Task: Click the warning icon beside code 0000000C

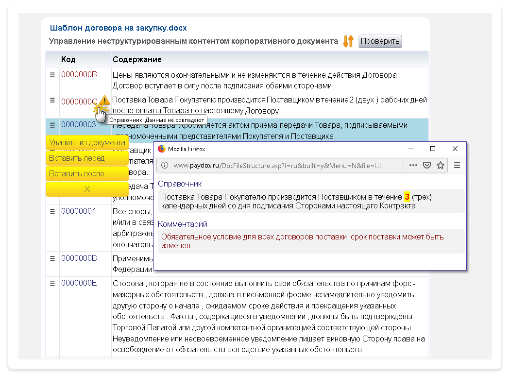Action: [104, 101]
